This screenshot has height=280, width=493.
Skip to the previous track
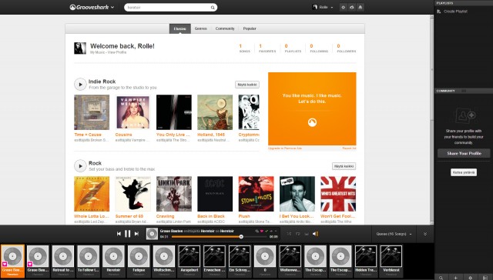tap(119, 234)
